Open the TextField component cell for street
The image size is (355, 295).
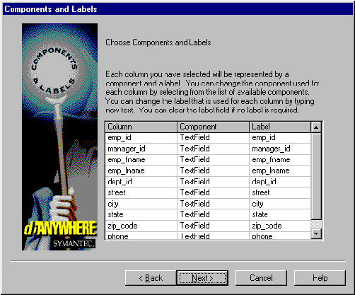(213, 192)
